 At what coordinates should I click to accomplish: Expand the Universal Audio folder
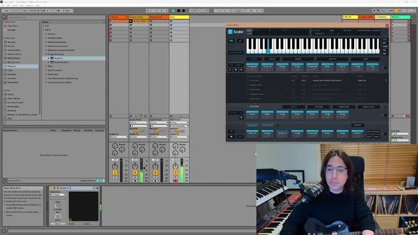(x=46, y=82)
